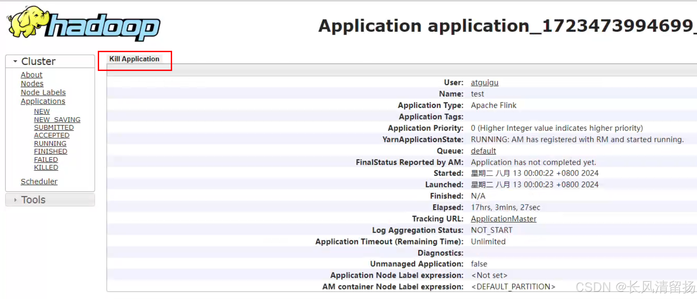Screen dimensions: 697x299
Task: Filter applications by NEW_SAVING state
Action: pyautogui.click(x=57, y=120)
